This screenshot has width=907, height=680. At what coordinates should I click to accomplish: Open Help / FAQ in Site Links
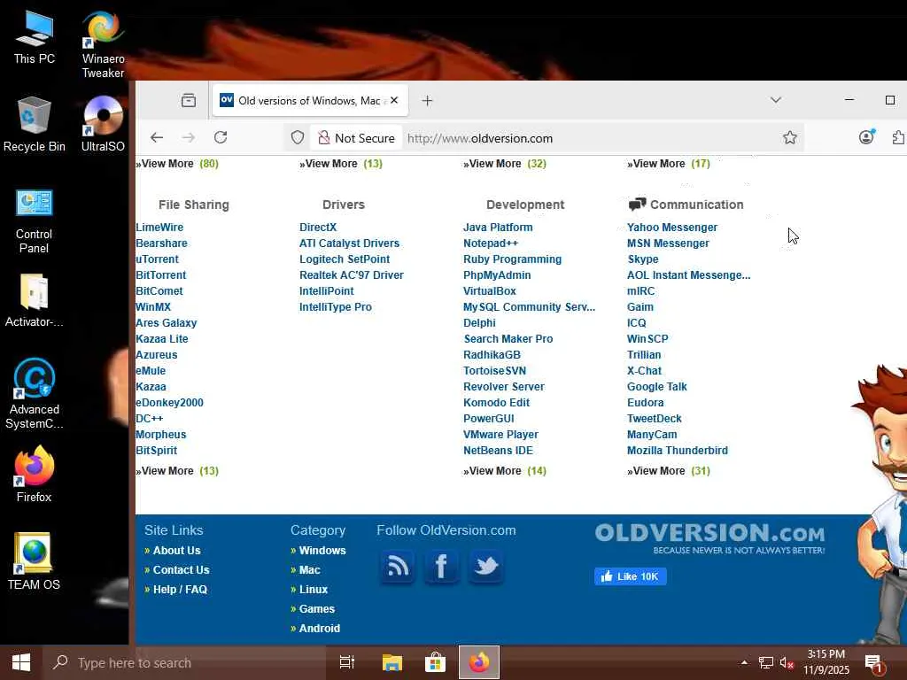click(180, 590)
